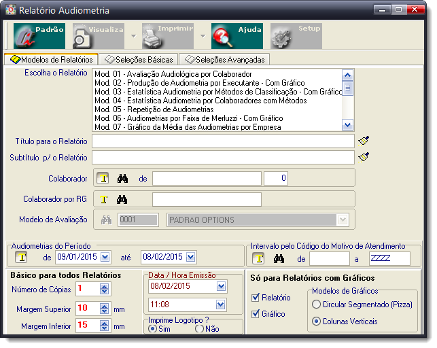Select Mod. 03 Estatística por Métodos de Classificação
This screenshot has height=348, width=437.
[x=218, y=92]
